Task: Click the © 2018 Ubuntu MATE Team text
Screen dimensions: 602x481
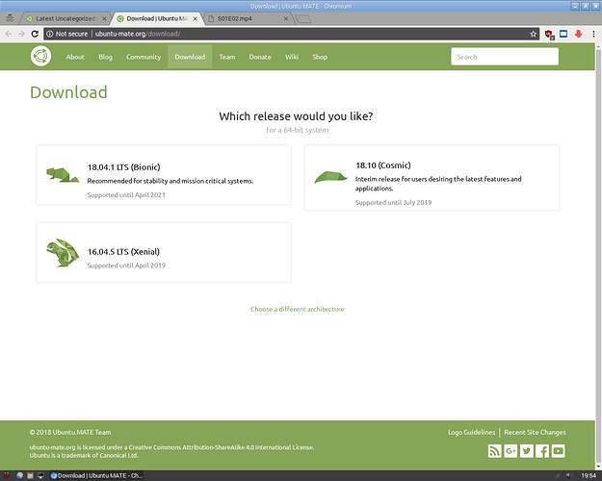Action: pyautogui.click(x=70, y=432)
